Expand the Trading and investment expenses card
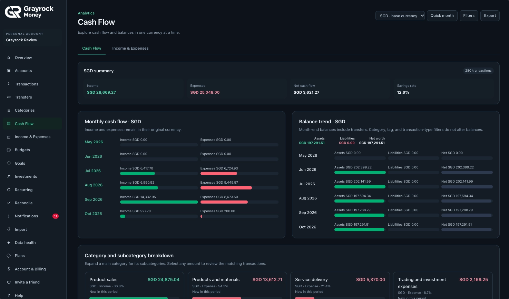 point(443,286)
